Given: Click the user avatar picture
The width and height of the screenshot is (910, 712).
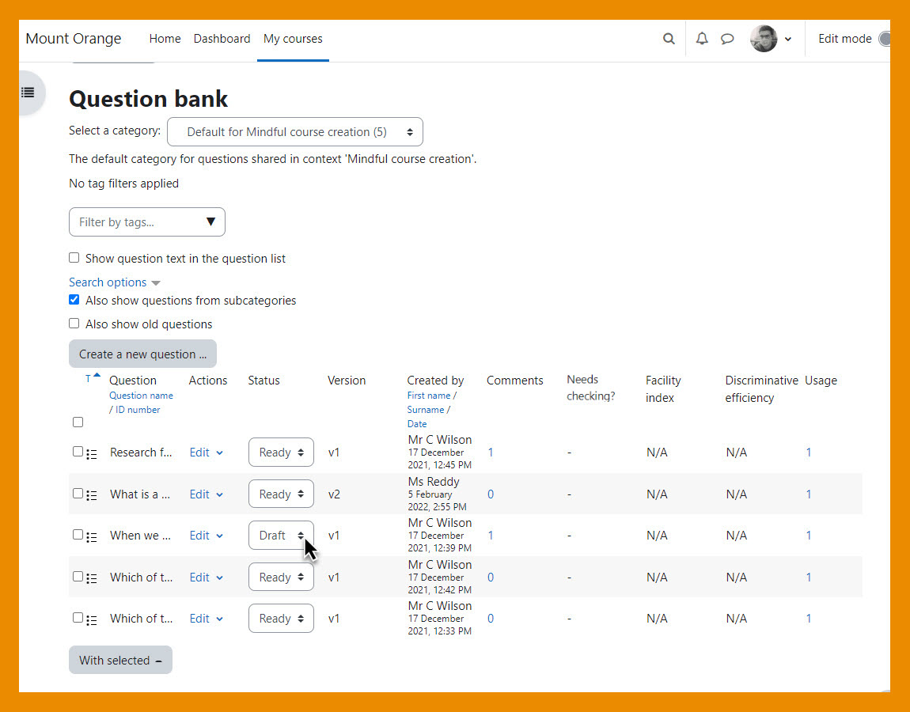Looking at the screenshot, I should [x=764, y=39].
